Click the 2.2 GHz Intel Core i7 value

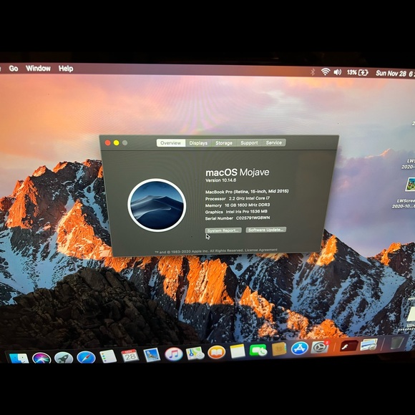pyautogui.click(x=249, y=198)
